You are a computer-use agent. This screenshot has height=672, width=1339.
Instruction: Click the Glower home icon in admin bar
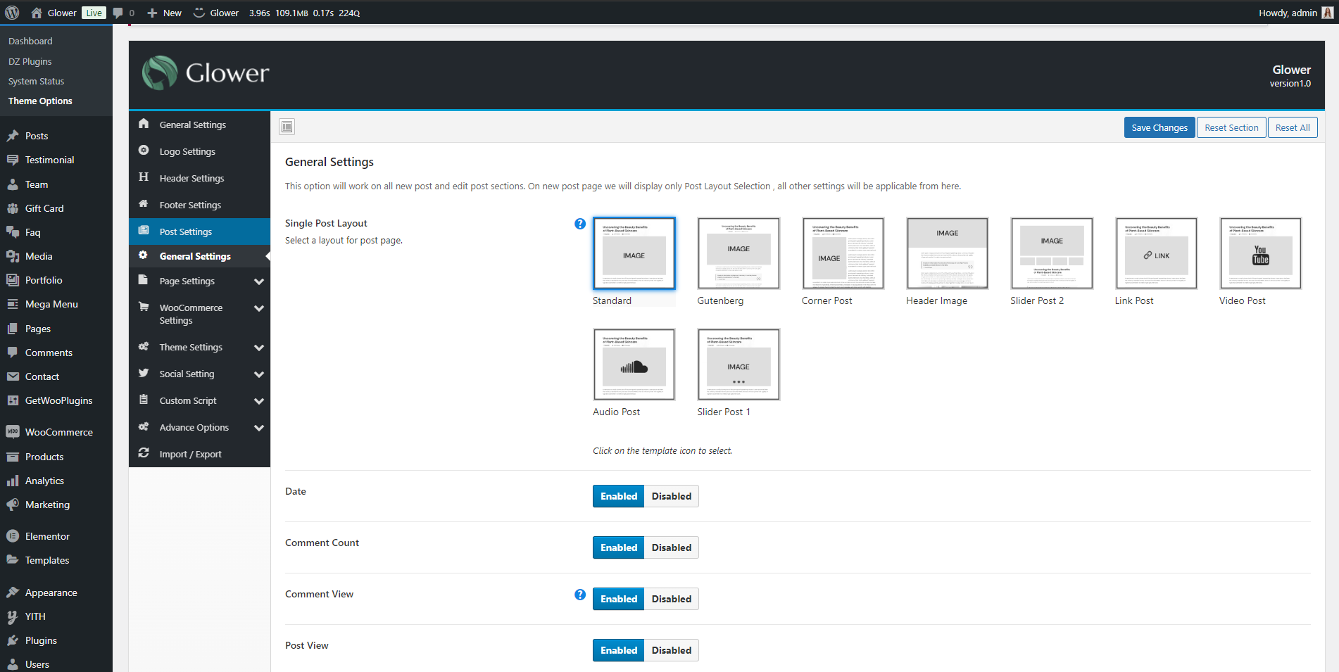click(x=37, y=13)
